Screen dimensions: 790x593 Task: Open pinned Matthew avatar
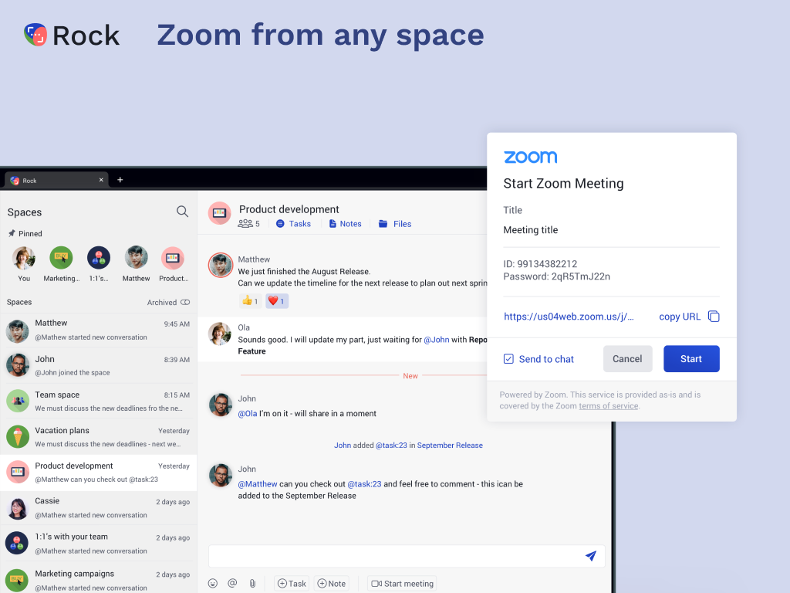136,258
